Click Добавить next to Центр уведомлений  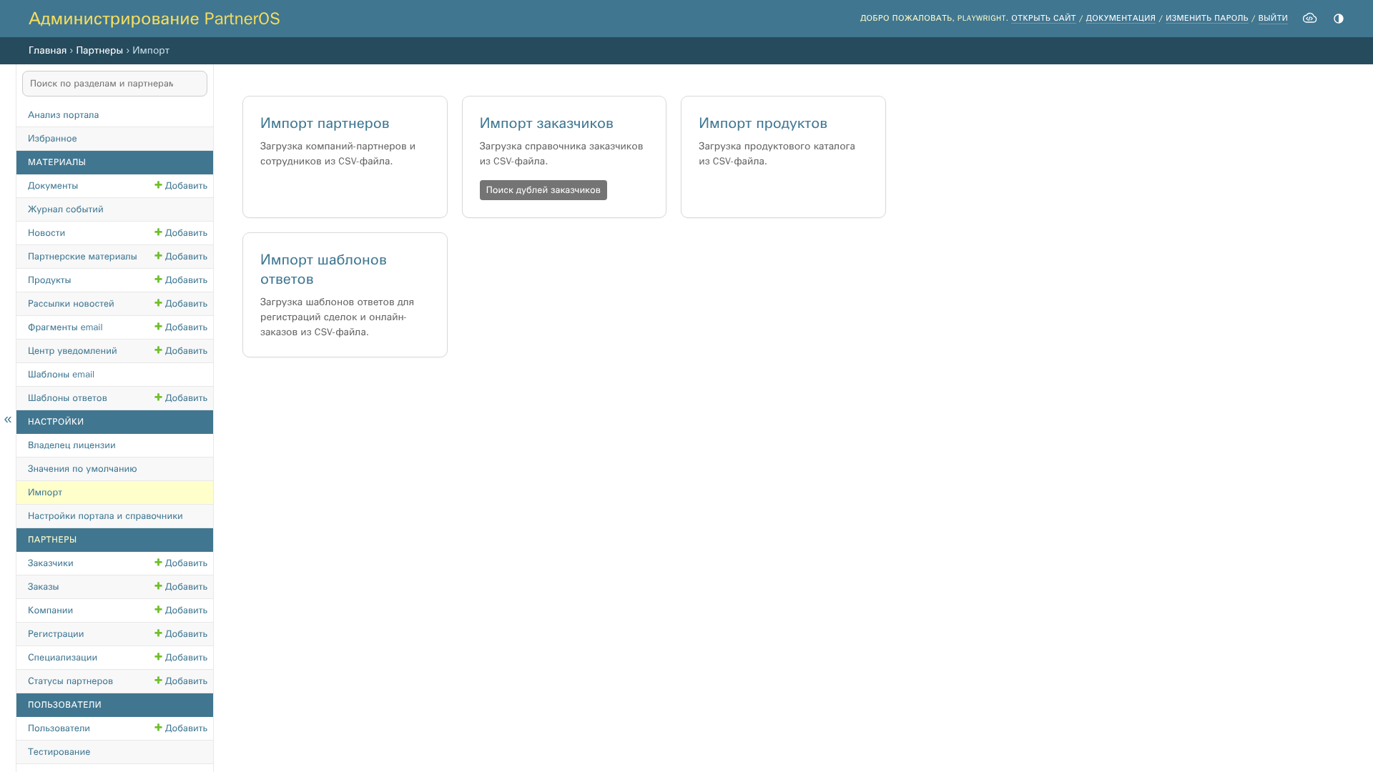coord(181,351)
